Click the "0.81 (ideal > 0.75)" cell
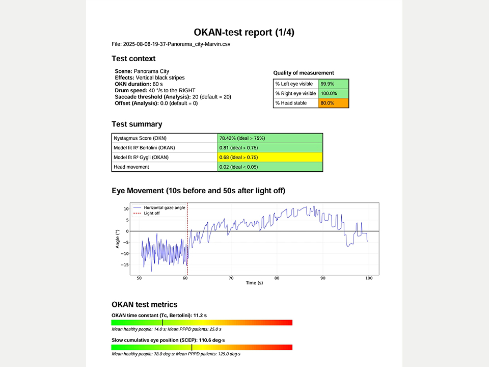The width and height of the screenshot is (489, 367). (x=270, y=148)
